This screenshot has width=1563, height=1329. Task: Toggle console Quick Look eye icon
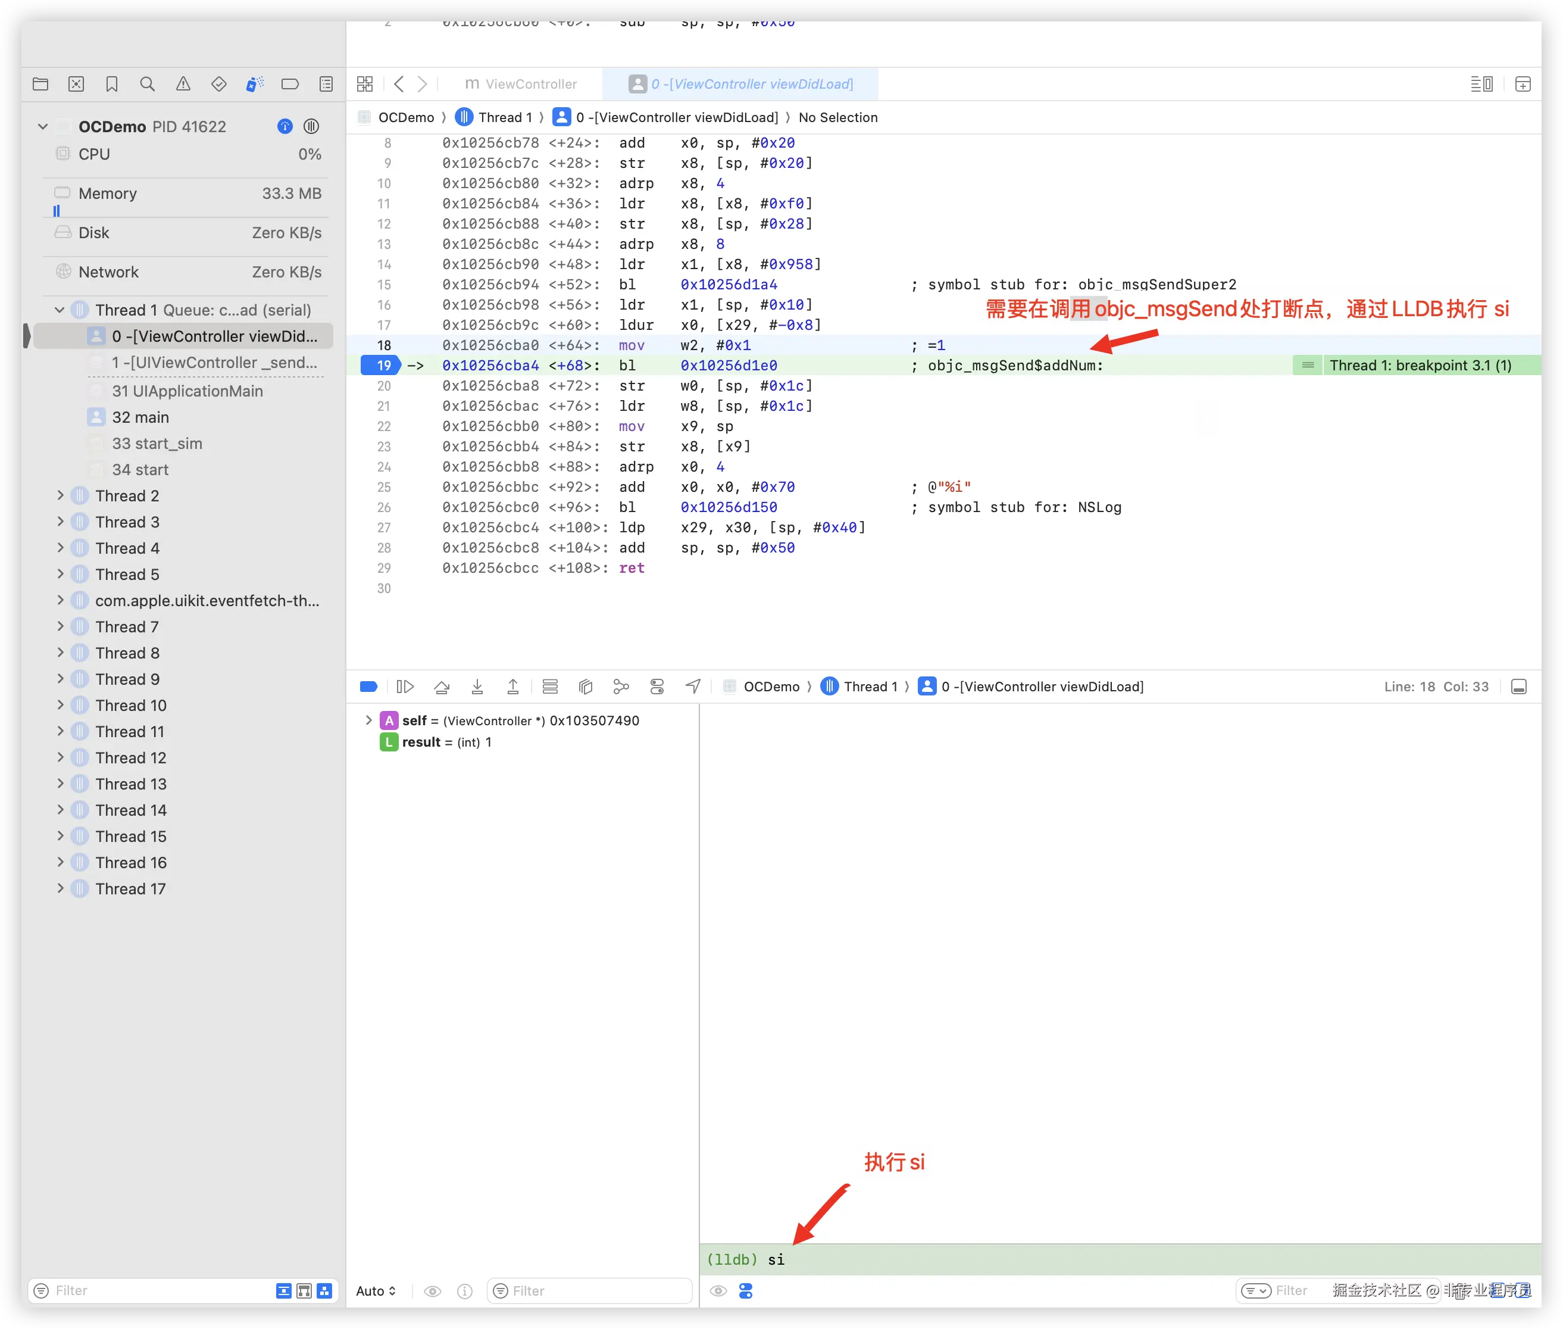coord(718,1290)
